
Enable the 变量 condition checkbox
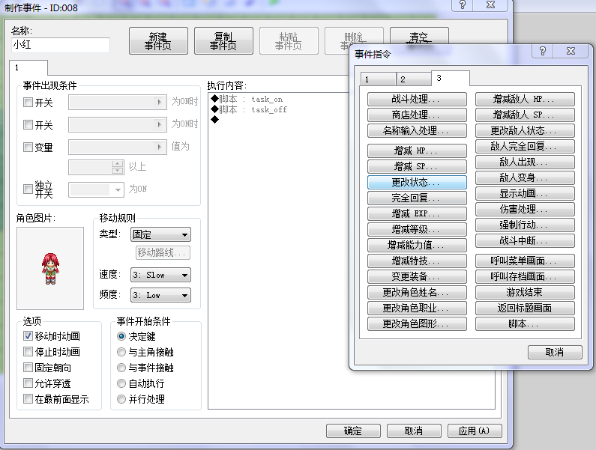[x=28, y=147]
